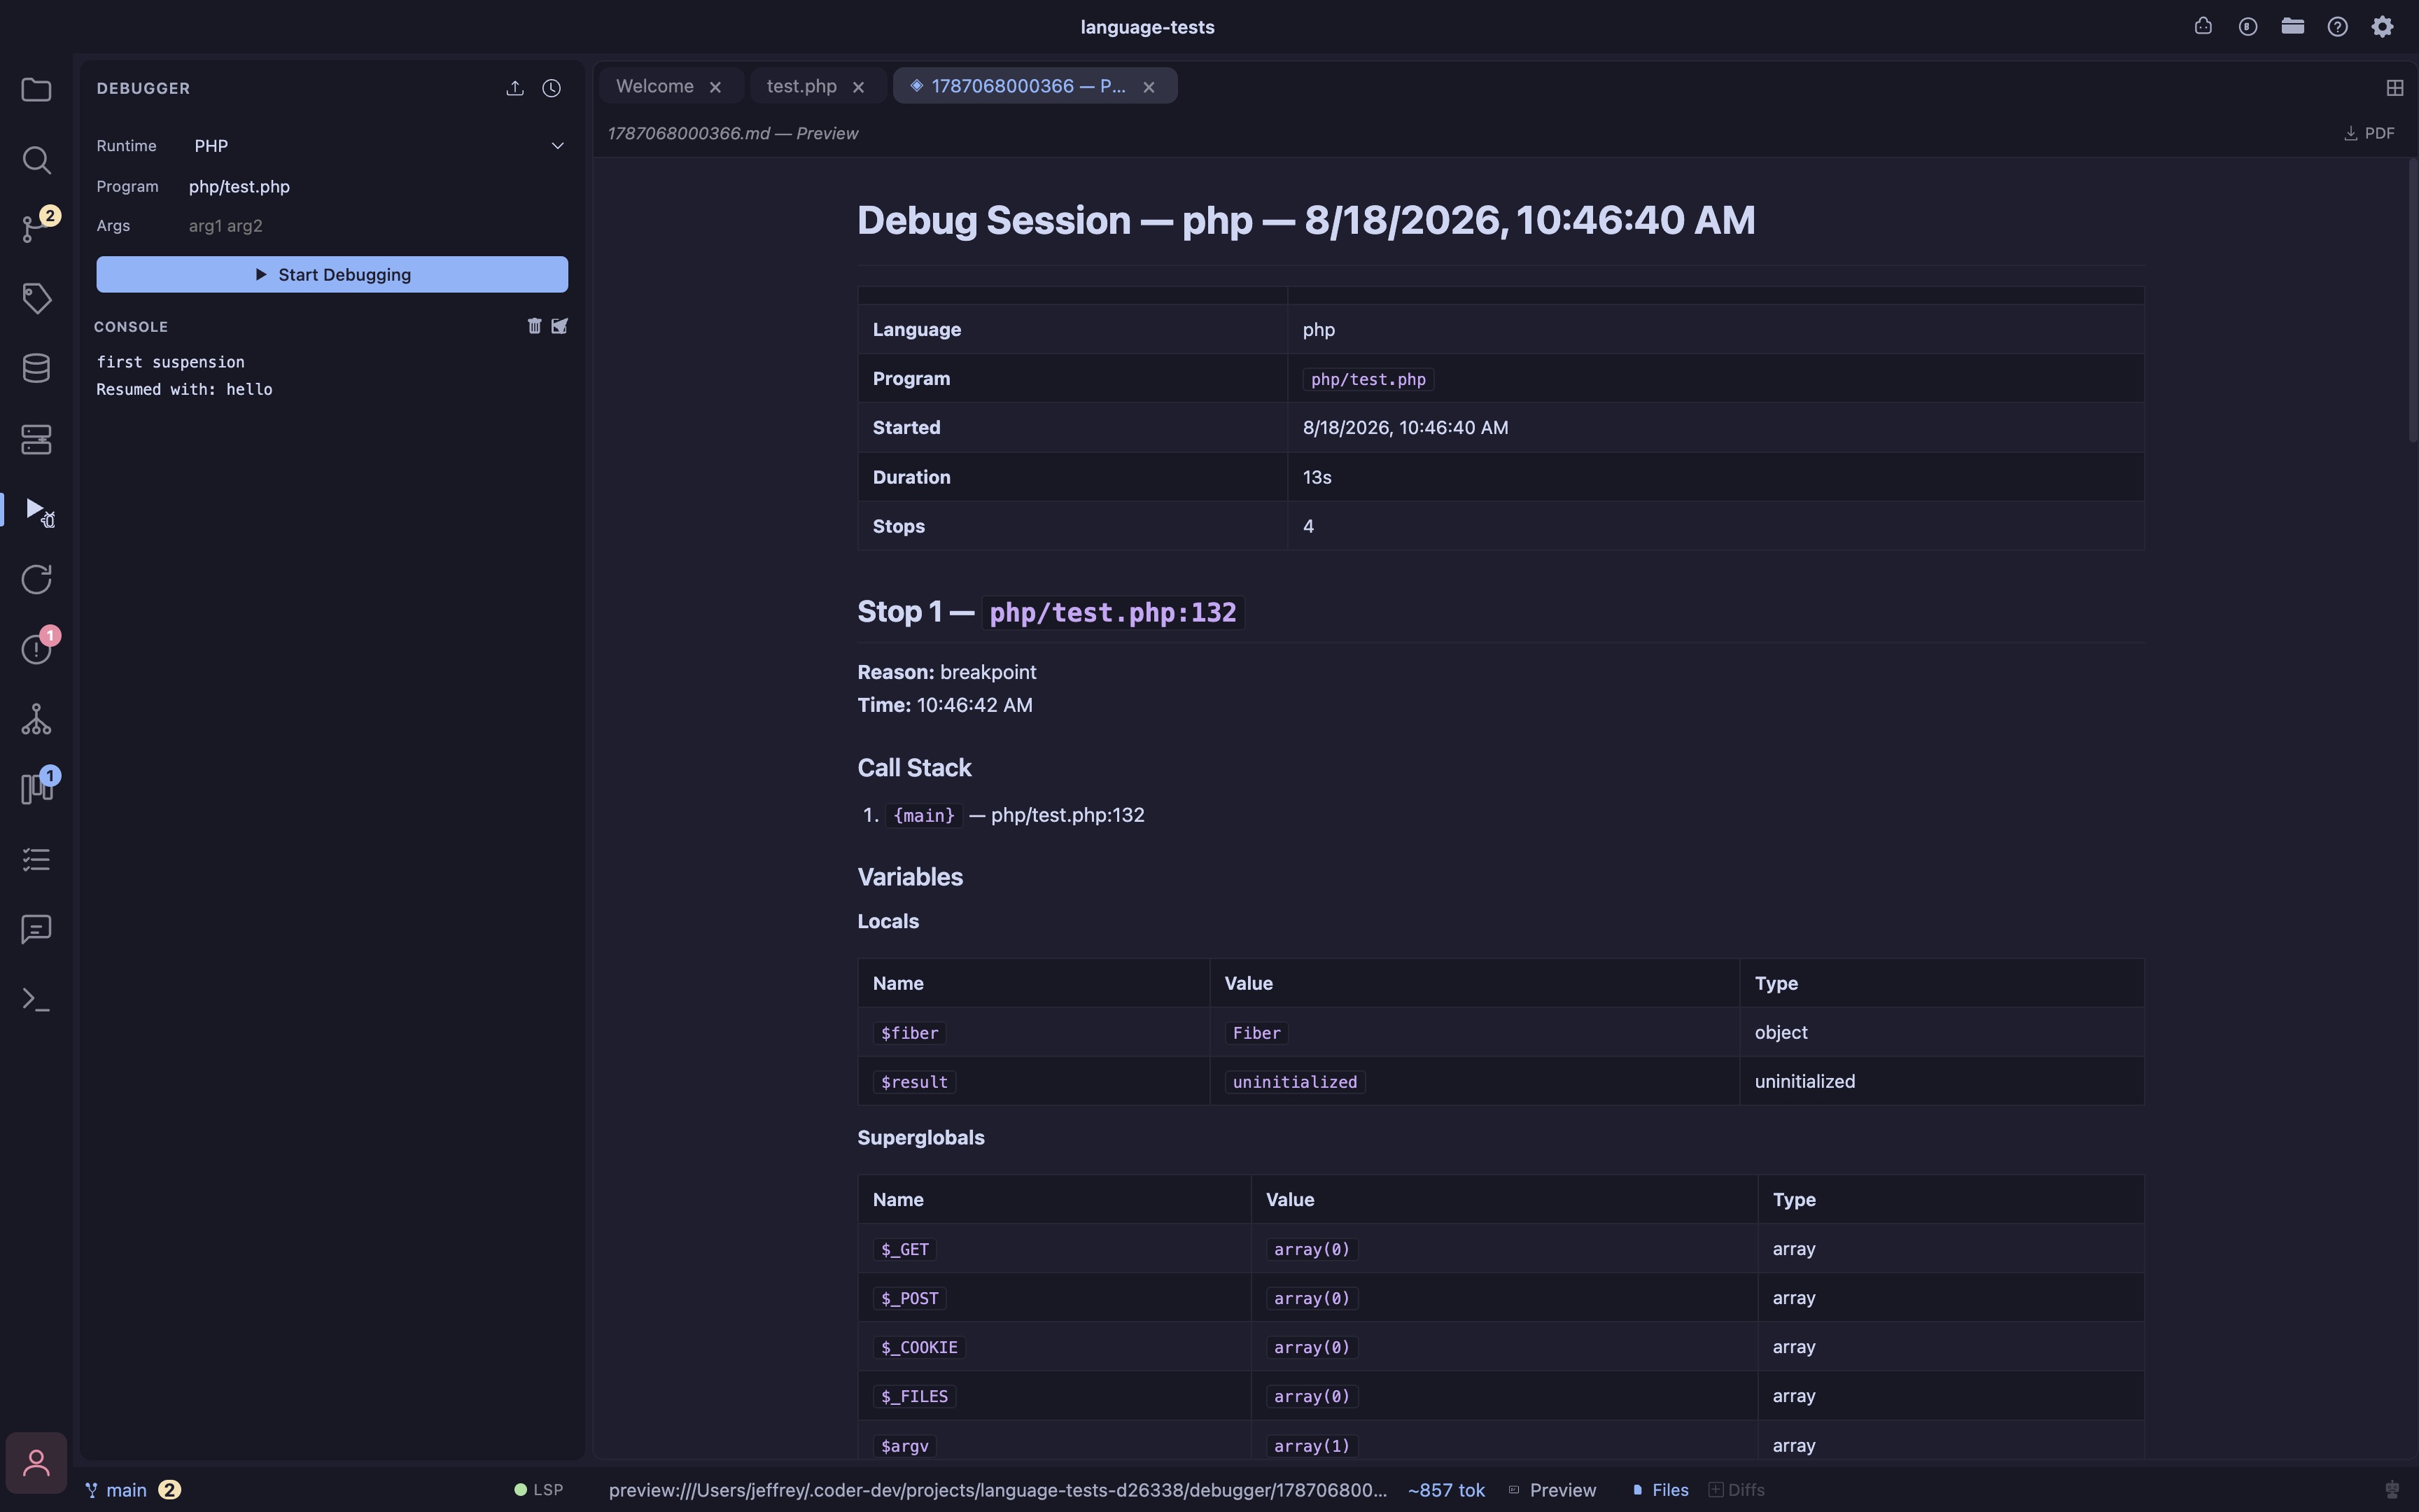Click console line 'Resumed with: hello'
The image size is (2419, 1512).
click(x=184, y=390)
